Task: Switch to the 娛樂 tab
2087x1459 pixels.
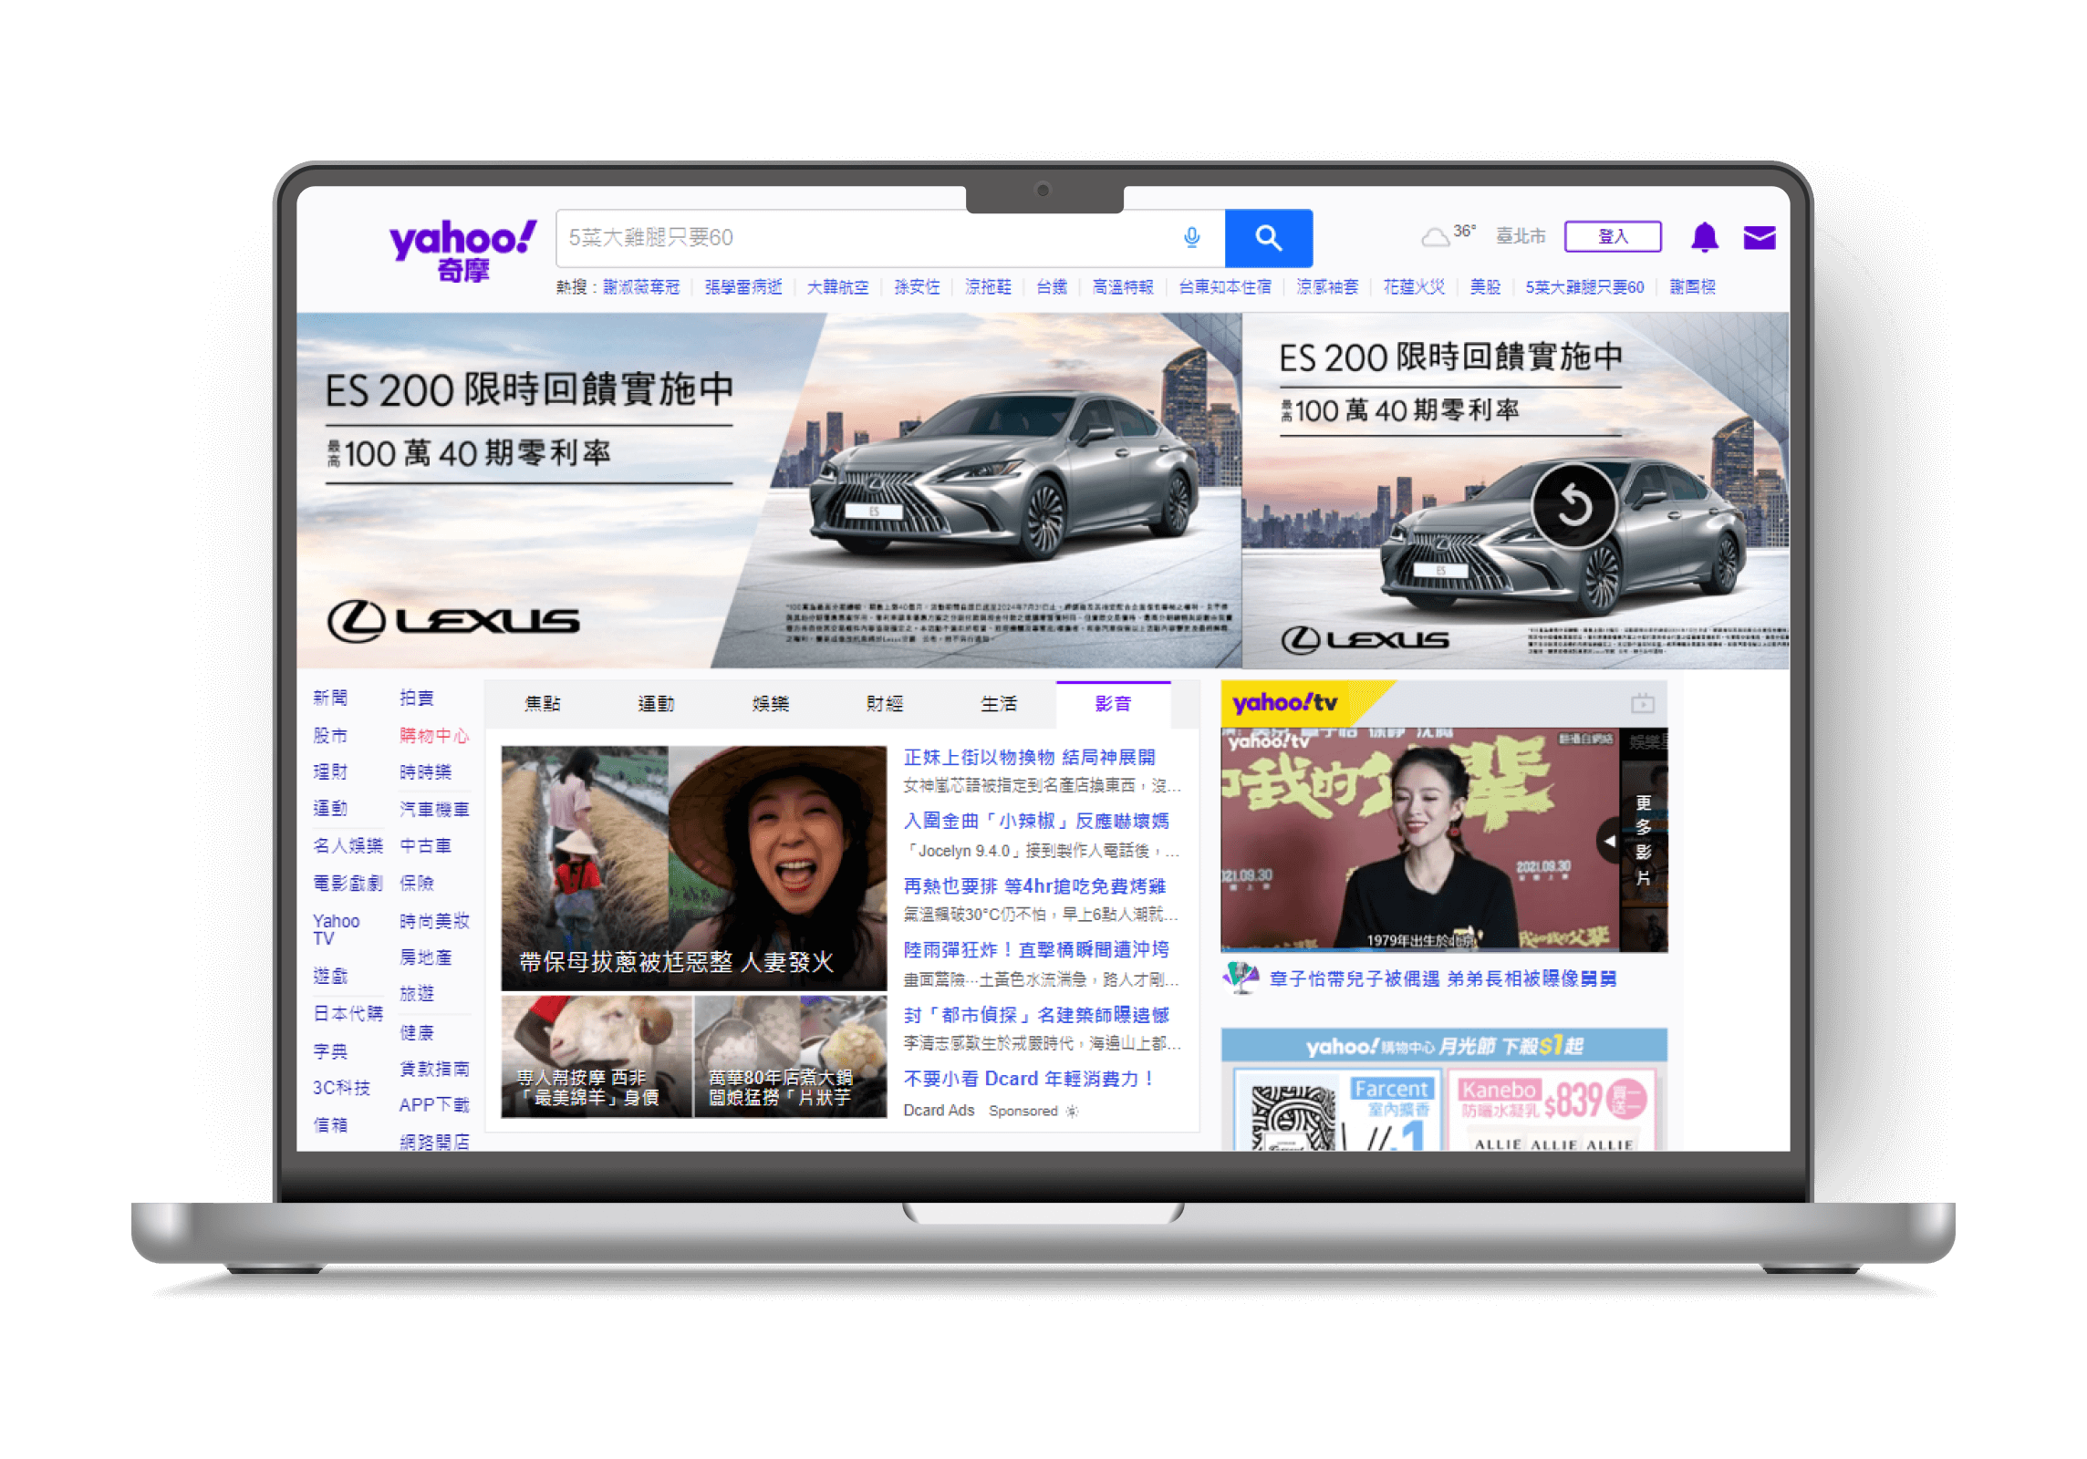Action: point(771,703)
